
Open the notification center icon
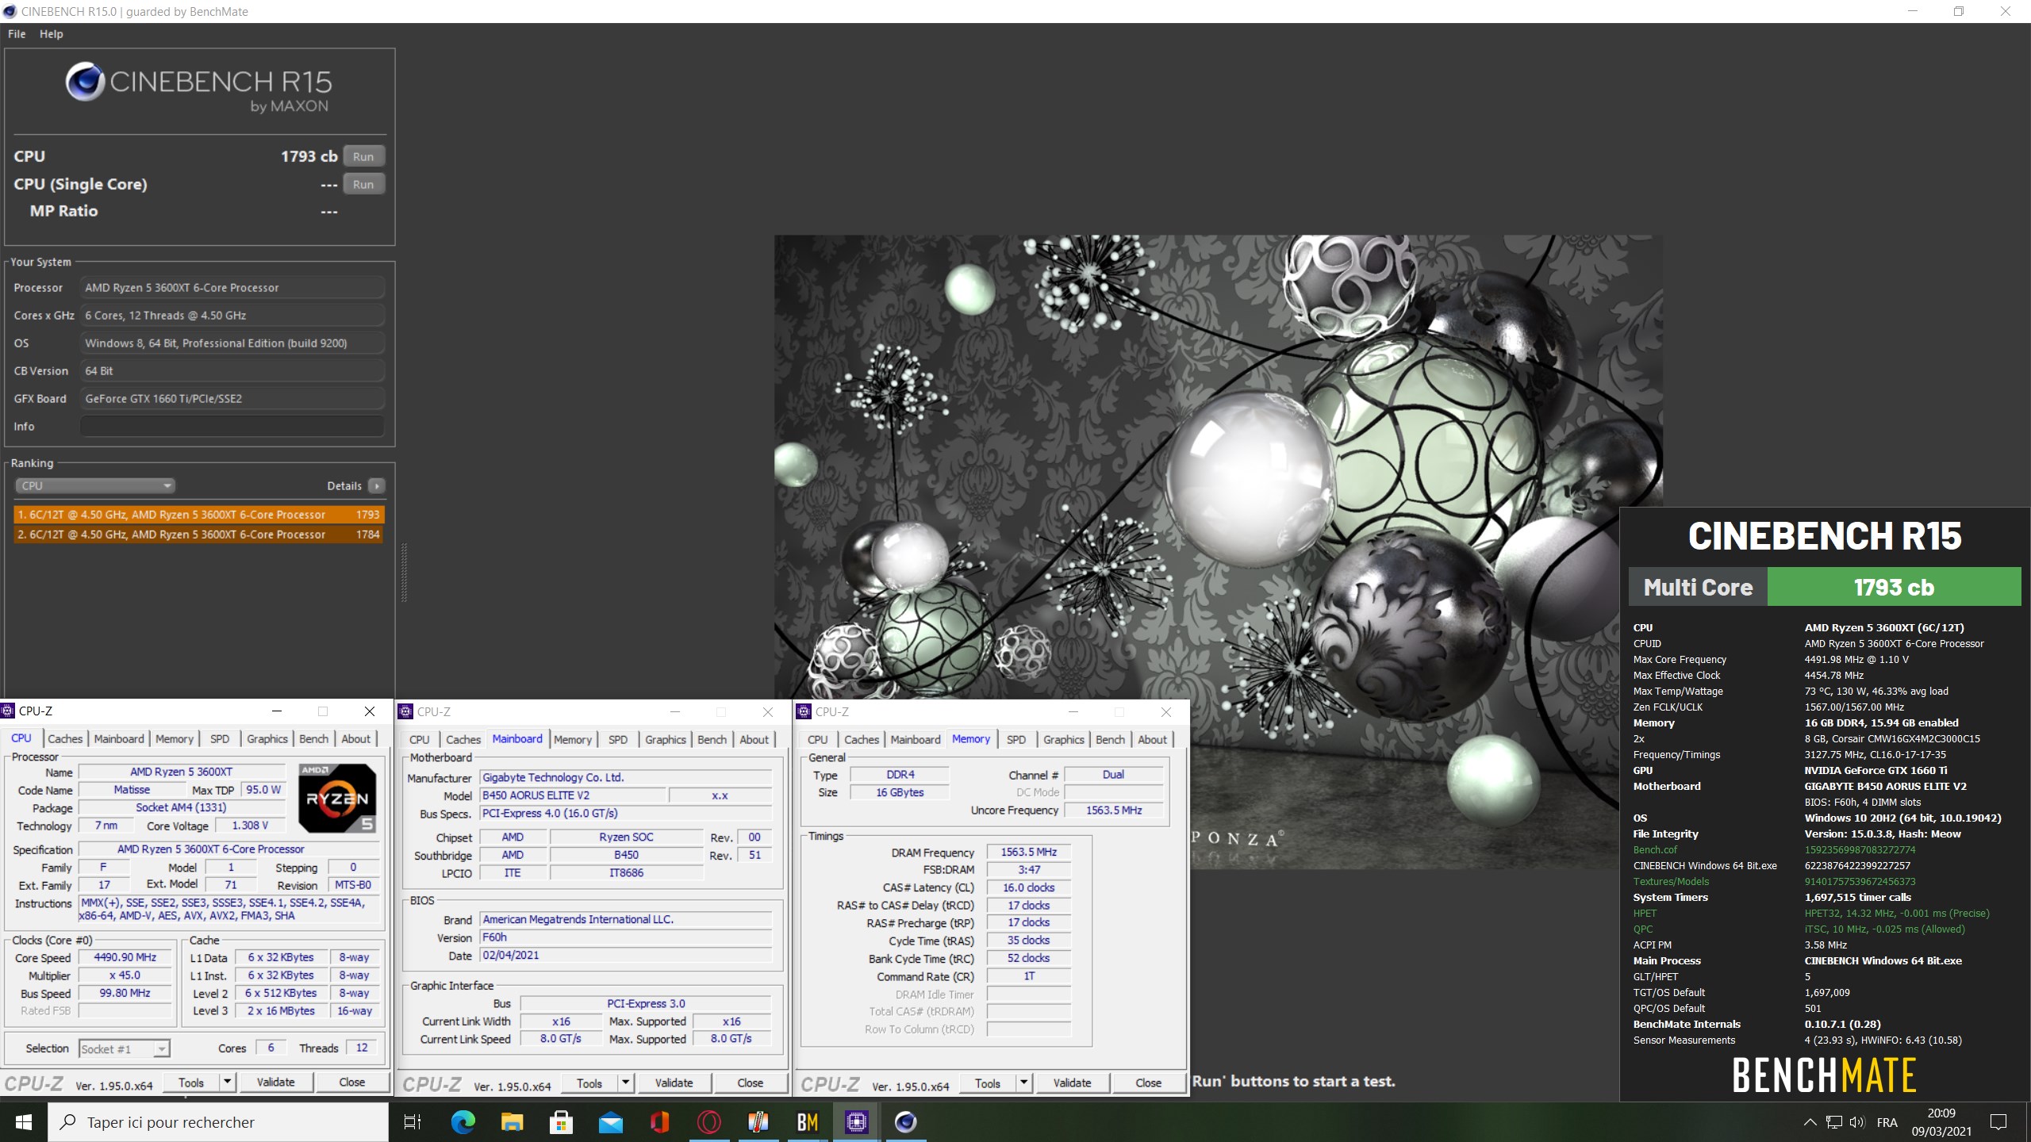[1998, 1122]
